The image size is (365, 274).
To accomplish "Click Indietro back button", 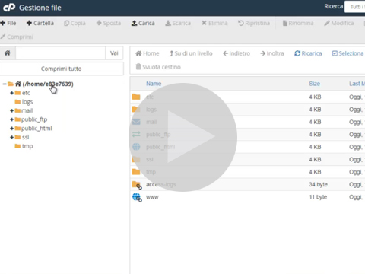I will (236, 53).
